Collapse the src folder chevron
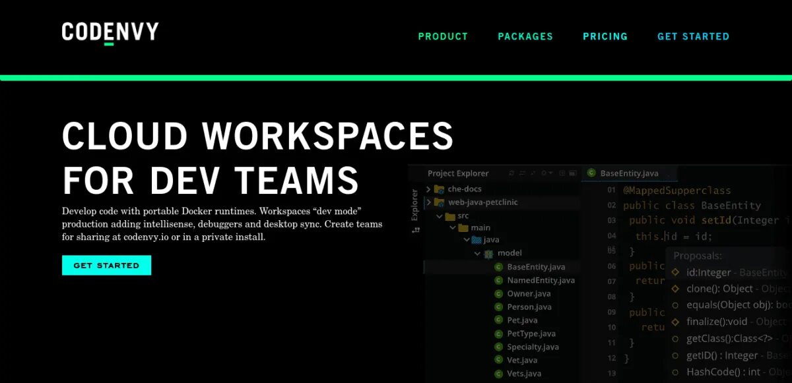The image size is (792, 383). click(x=439, y=216)
